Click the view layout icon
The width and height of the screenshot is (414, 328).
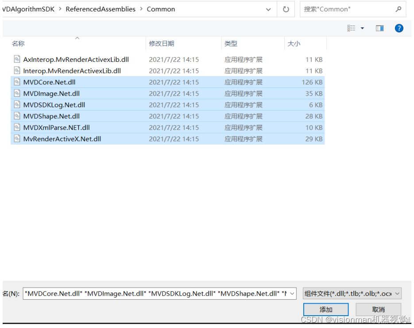click(x=351, y=28)
